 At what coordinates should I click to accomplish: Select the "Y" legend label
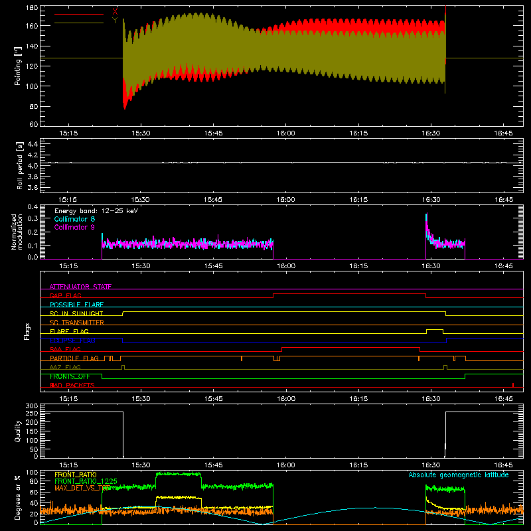[x=115, y=21]
